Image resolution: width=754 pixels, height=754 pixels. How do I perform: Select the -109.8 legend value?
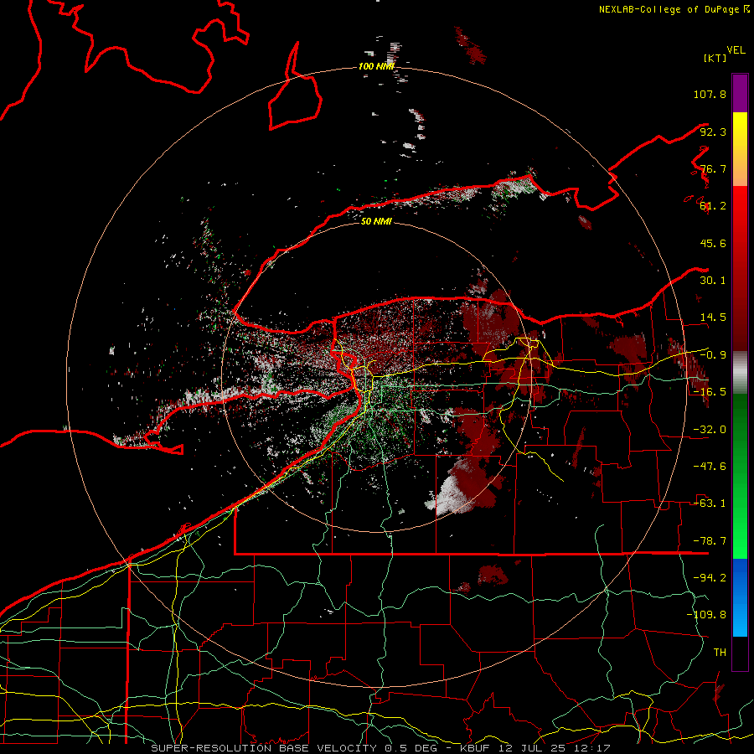tap(706, 615)
